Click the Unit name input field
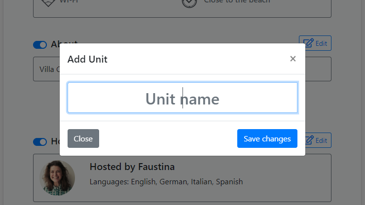365x205 pixels. click(182, 98)
